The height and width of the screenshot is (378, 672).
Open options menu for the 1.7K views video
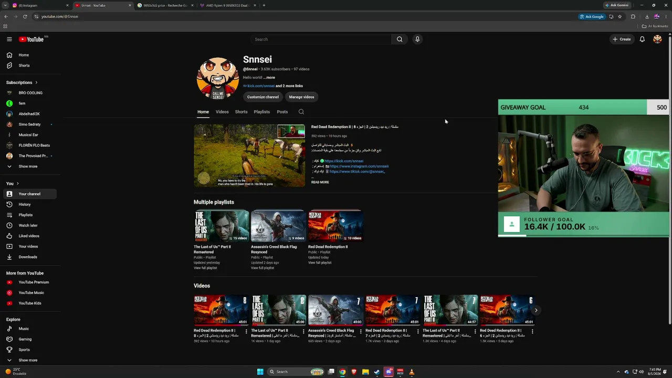[x=418, y=331]
